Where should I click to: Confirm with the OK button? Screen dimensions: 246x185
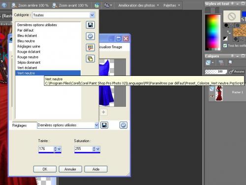tap(45, 169)
